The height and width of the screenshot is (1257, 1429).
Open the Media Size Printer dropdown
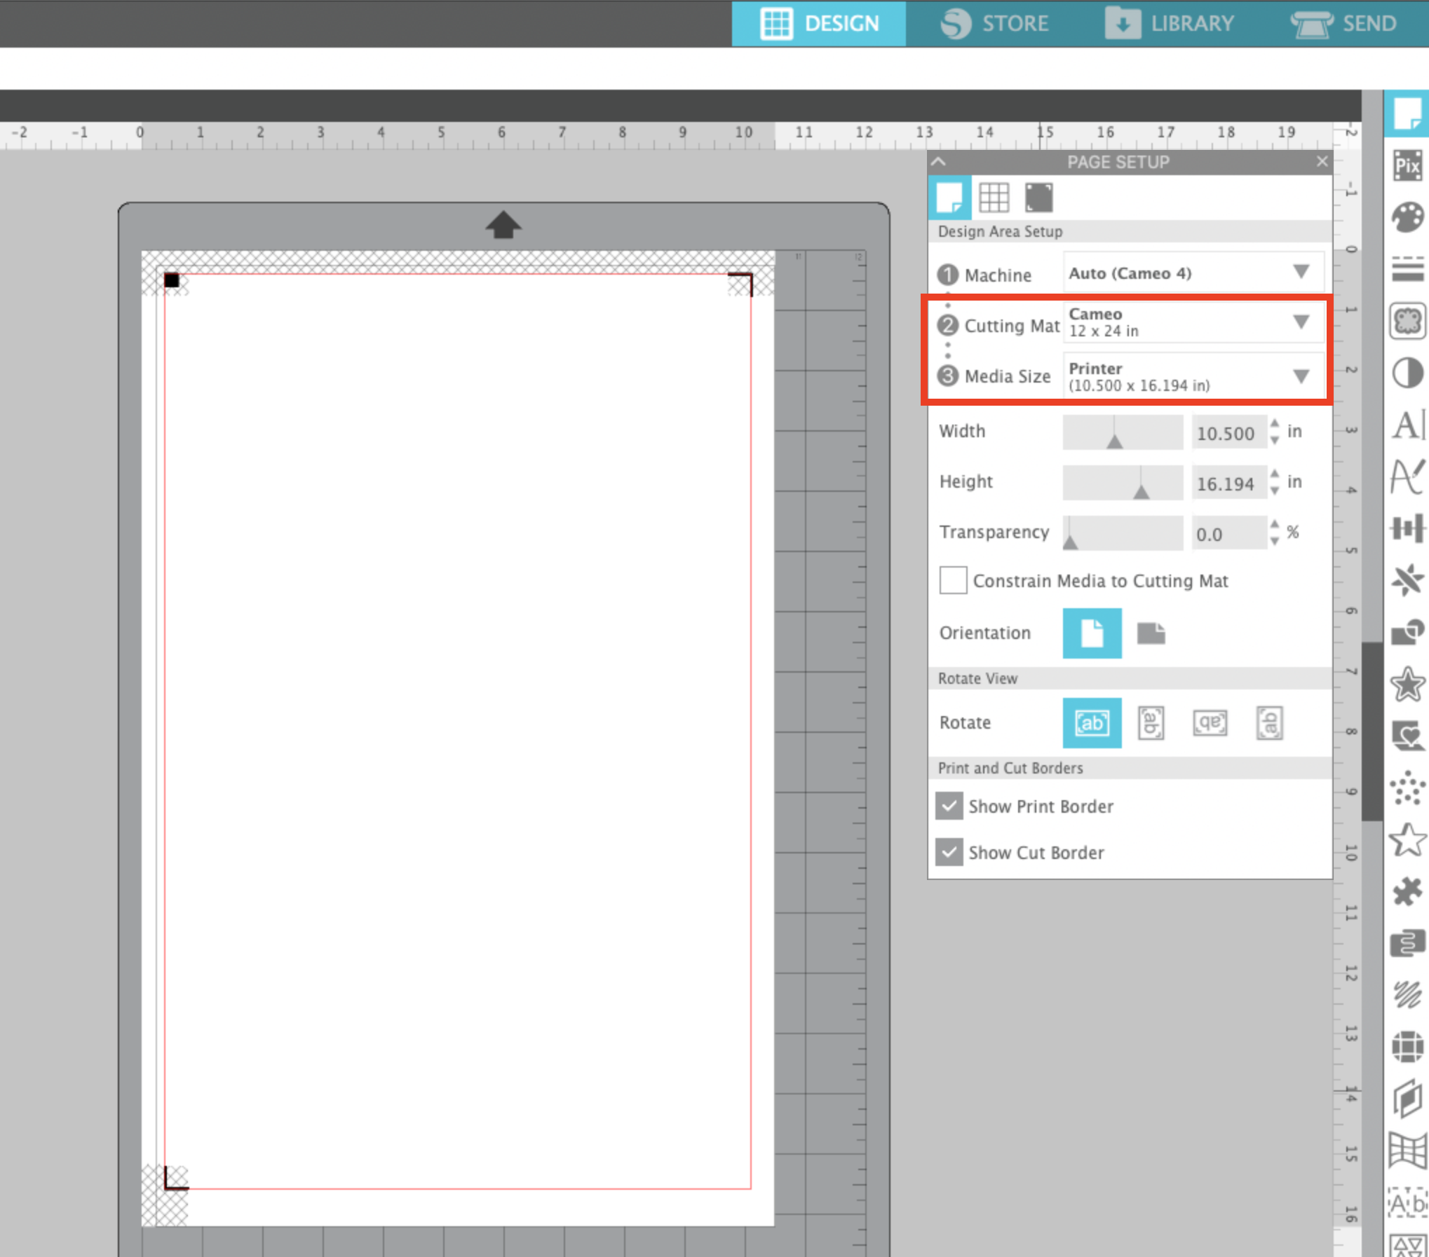click(1193, 376)
